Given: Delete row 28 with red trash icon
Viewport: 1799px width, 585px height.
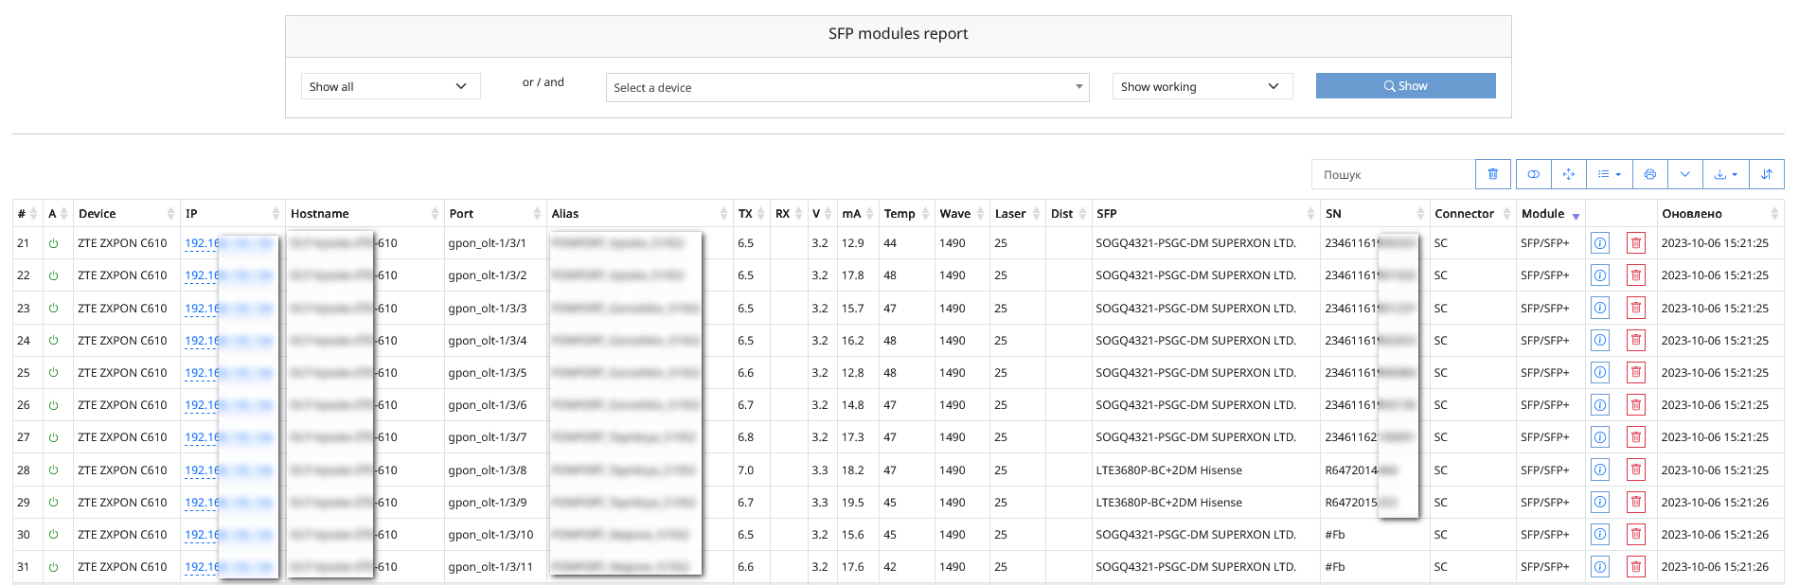Looking at the screenshot, I should (1635, 470).
